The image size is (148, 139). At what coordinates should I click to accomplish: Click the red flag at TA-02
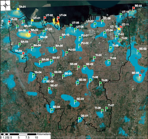click(x=9, y=22)
